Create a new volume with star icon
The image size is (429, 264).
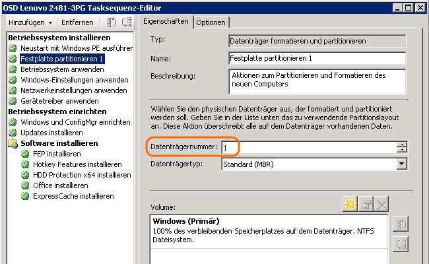point(350,205)
